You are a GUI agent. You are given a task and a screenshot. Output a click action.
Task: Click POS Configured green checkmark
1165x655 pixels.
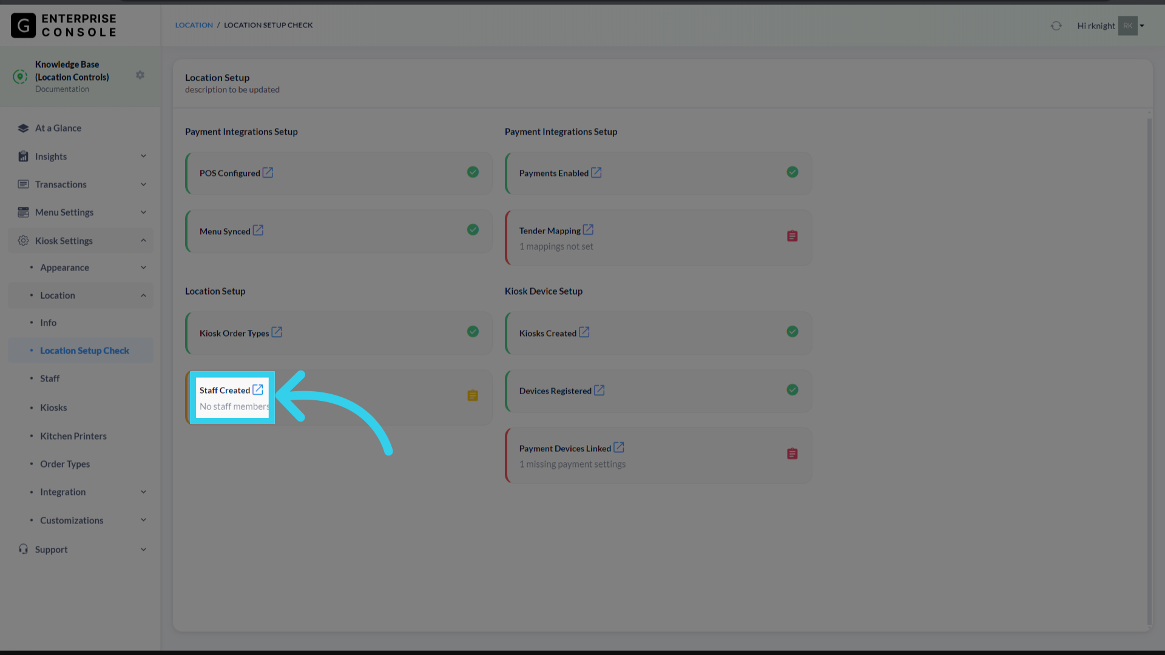coord(473,172)
